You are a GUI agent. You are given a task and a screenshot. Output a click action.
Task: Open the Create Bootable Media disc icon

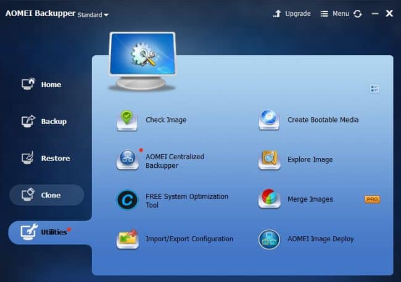coord(269,120)
